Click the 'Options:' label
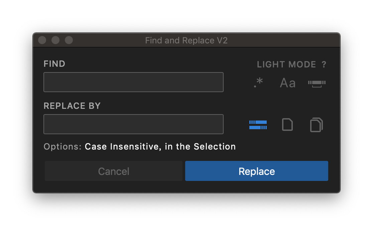 pyautogui.click(x=63, y=147)
